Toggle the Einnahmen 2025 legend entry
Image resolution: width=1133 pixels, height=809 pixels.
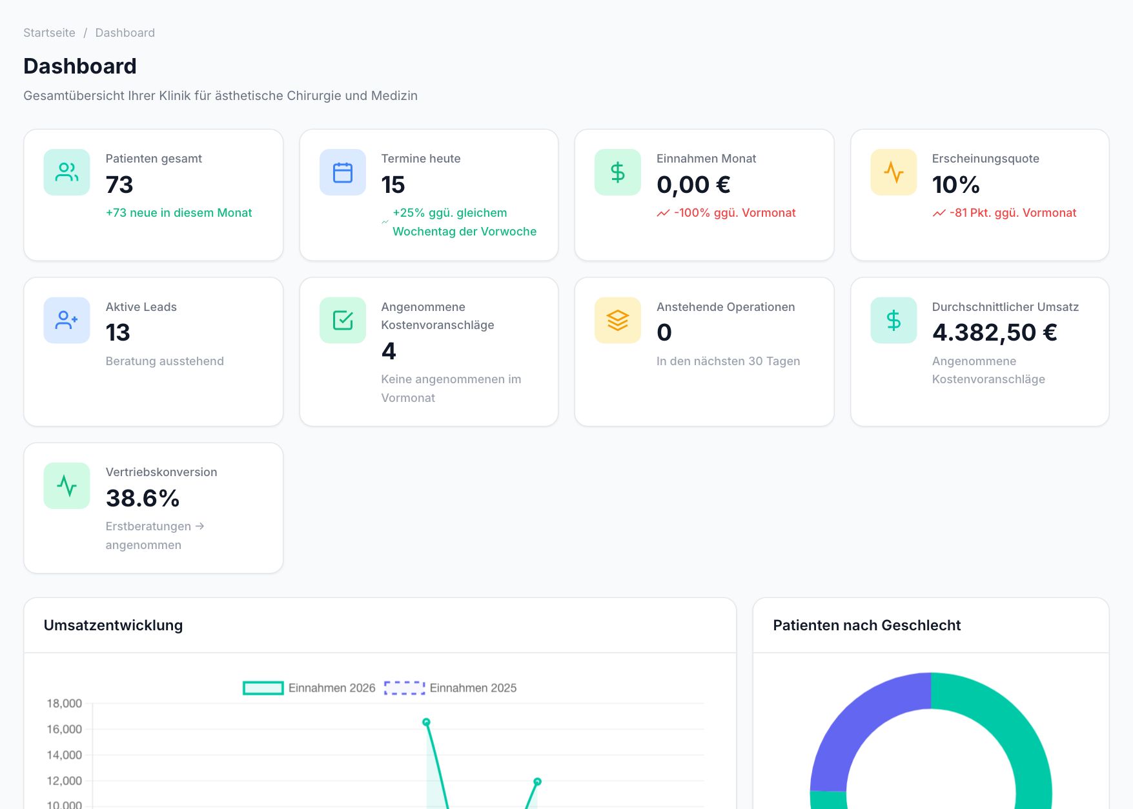[450, 688]
